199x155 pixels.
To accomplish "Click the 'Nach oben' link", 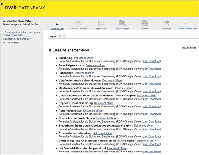I will pyautogui.click(x=189, y=48).
